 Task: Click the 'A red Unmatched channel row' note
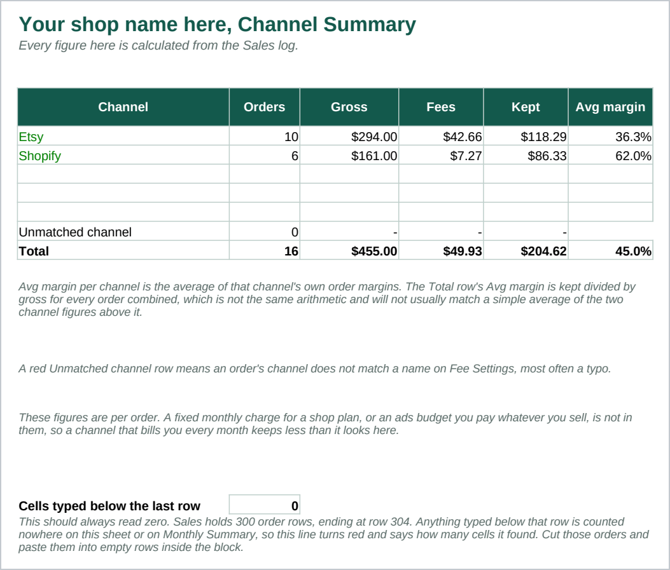314,369
